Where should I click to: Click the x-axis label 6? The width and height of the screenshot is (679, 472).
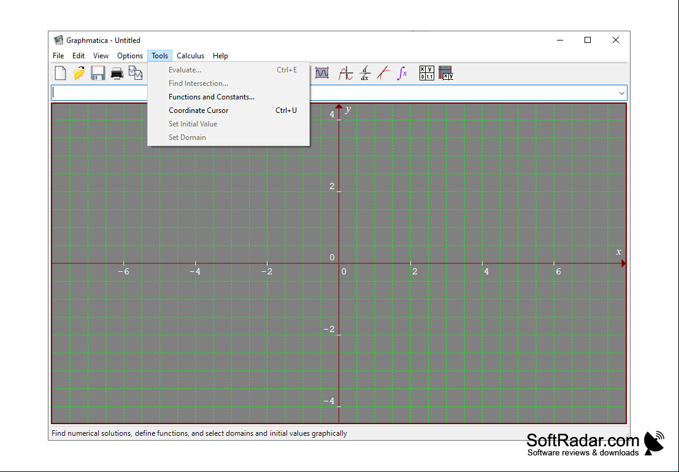558,271
